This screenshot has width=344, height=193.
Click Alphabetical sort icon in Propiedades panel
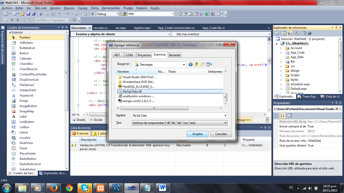point(282,115)
